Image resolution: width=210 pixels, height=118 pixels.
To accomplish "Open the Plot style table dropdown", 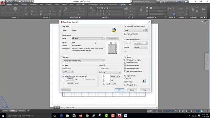I will coord(134,30).
